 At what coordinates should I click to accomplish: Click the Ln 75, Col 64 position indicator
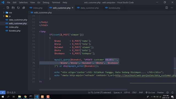coord(100,92)
